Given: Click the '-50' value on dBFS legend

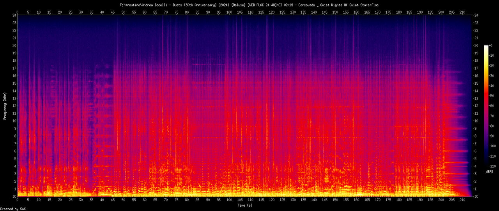Looking at the screenshot, I should [x=491, y=96].
